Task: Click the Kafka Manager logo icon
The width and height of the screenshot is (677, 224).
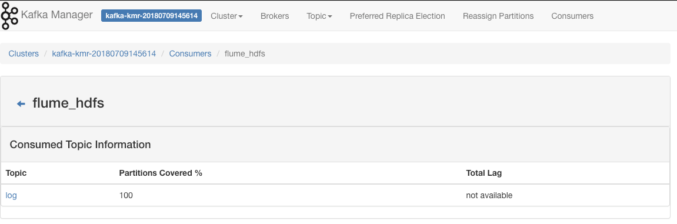Action: (9, 16)
